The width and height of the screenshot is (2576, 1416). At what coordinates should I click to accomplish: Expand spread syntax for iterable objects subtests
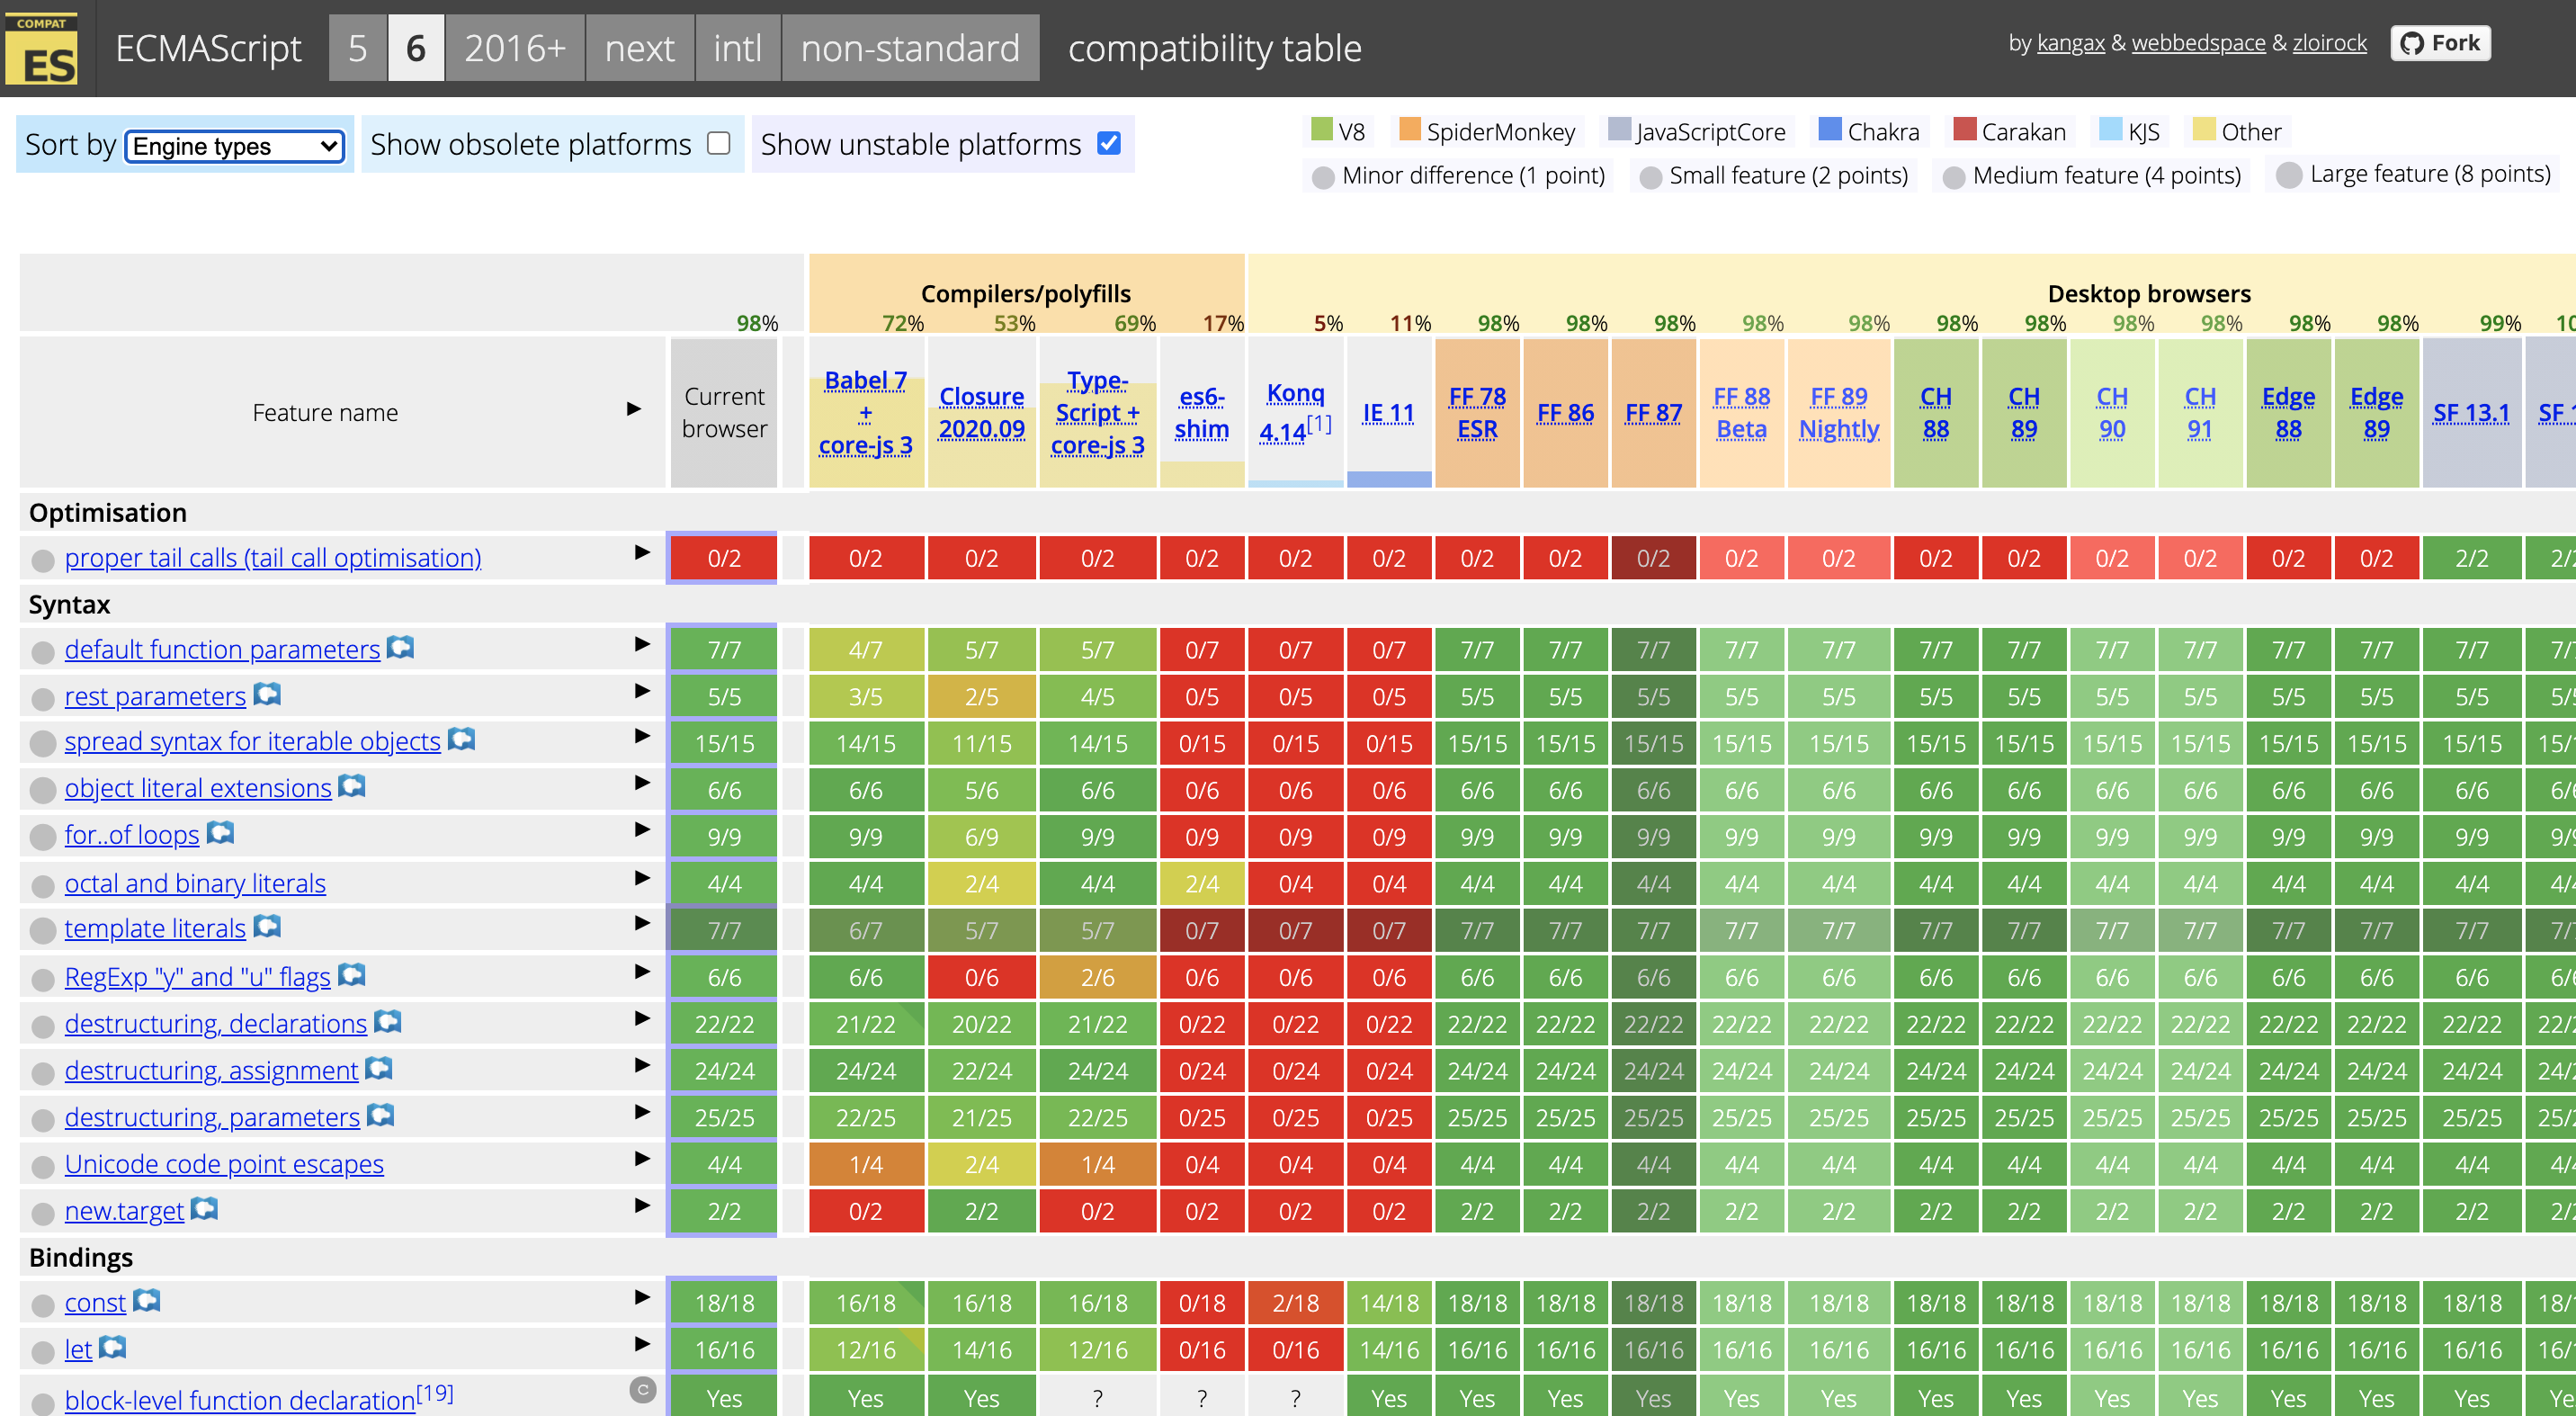(642, 736)
